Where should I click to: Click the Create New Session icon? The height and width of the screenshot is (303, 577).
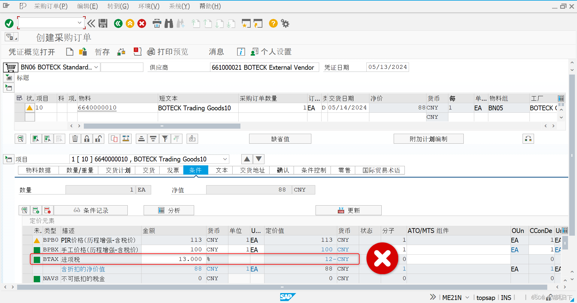click(x=246, y=23)
